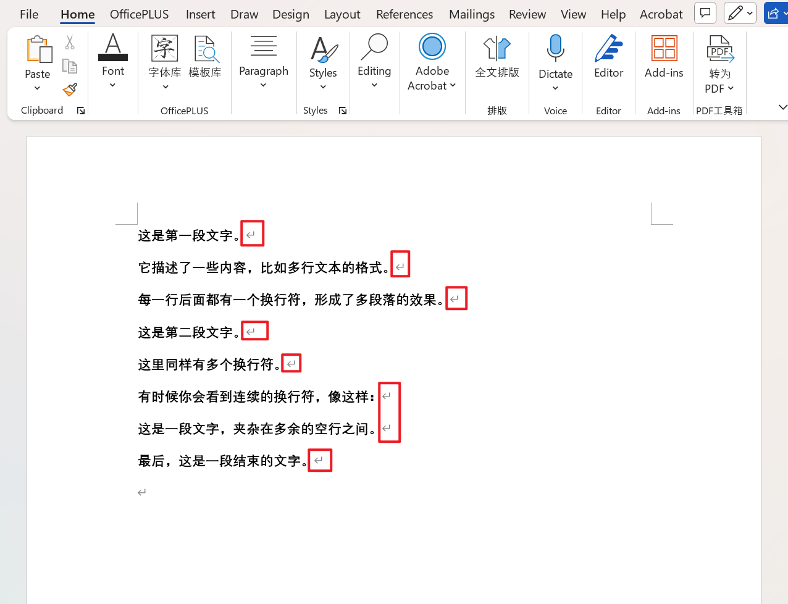The height and width of the screenshot is (604, 788).
Task: Open the Styles gallery button
Action: pos(323,62)
